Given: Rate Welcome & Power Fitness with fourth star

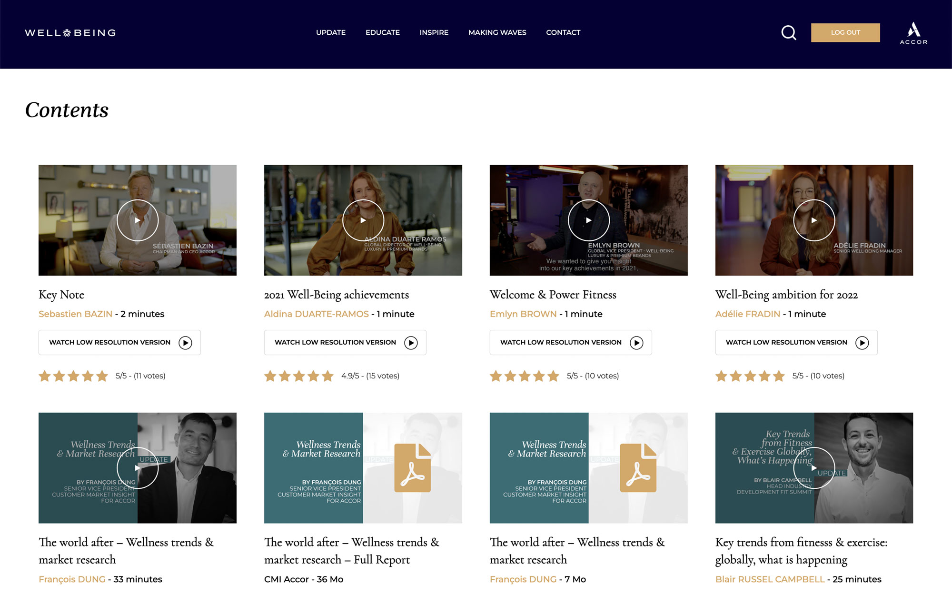Looking at the screenshot, I should tap(539, 376).
